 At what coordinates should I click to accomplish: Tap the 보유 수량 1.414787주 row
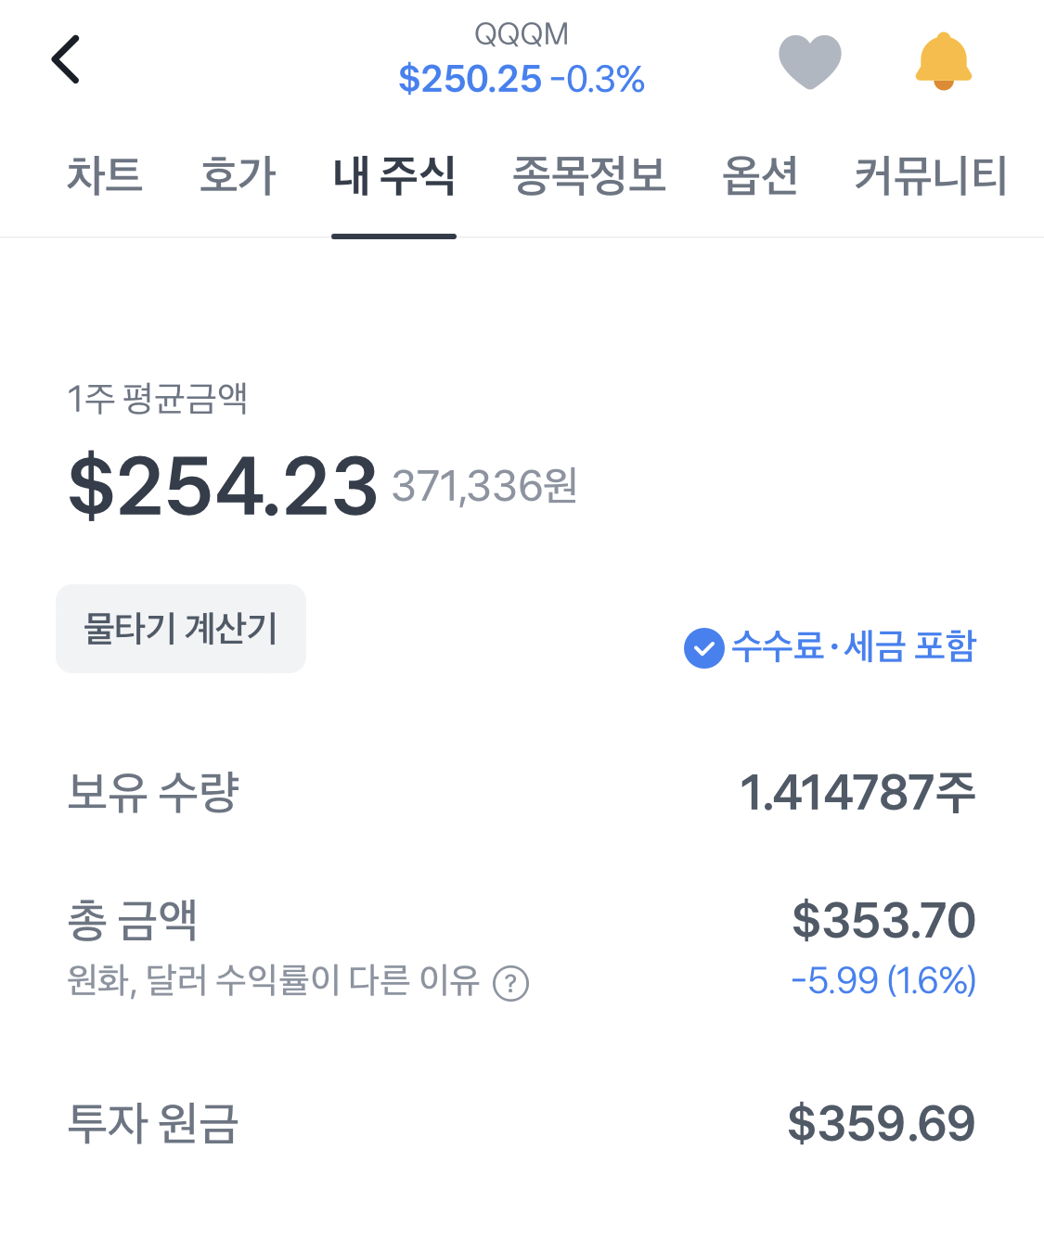click(x=522, y=793)
